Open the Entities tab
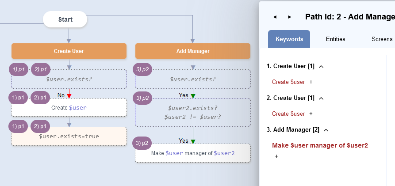This screenshot has height=186, width=395. tap(335, 39)
